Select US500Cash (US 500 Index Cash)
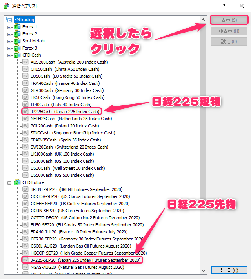This screenshot has width=251, height=279. click(62, 175)
